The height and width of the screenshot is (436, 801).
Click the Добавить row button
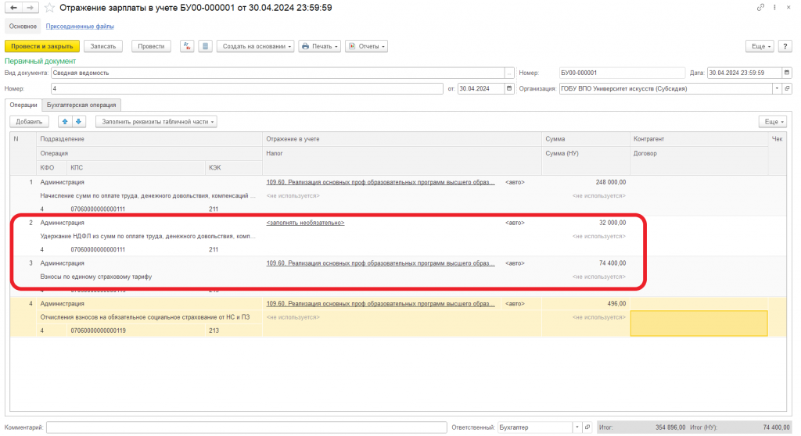[29, 122]
